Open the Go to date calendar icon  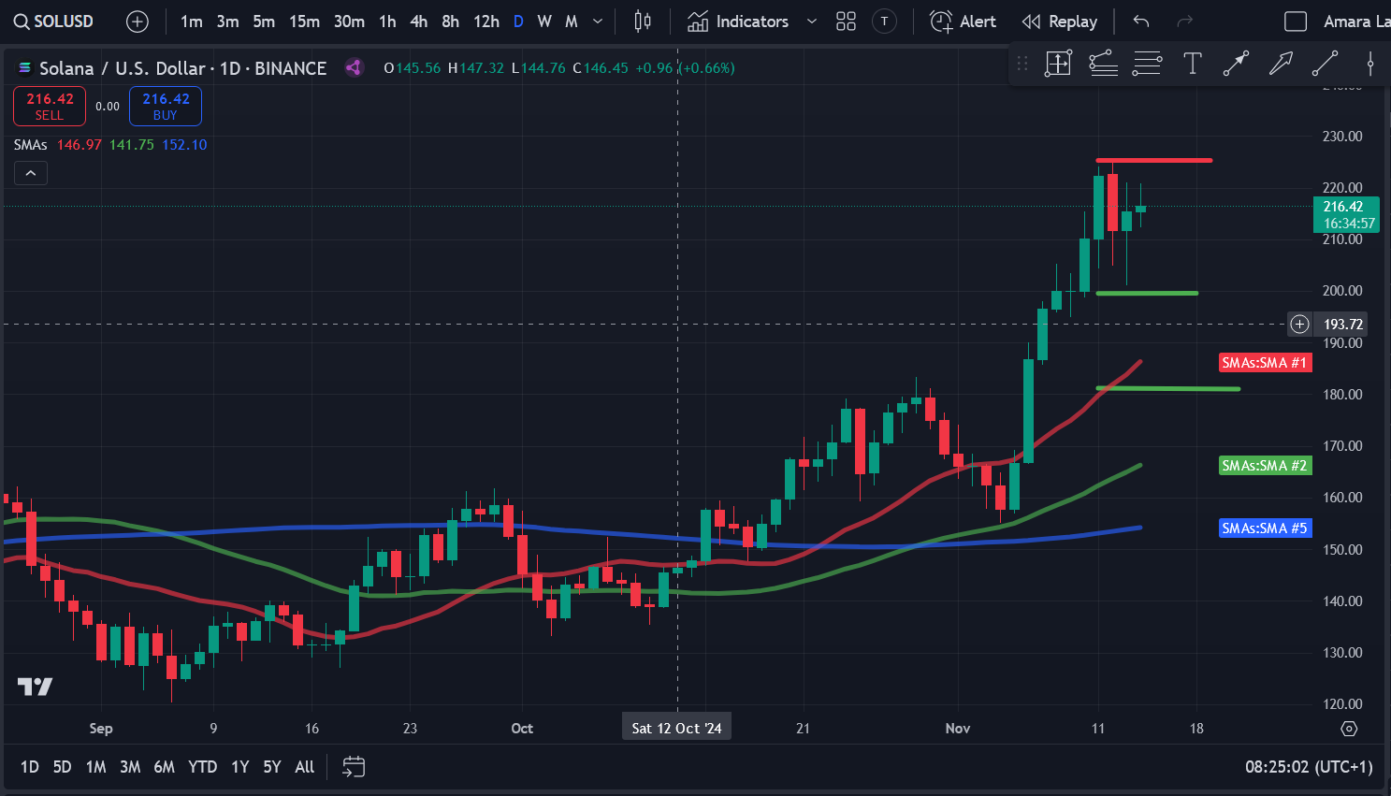pyautogui.click(x=354, y=767)
